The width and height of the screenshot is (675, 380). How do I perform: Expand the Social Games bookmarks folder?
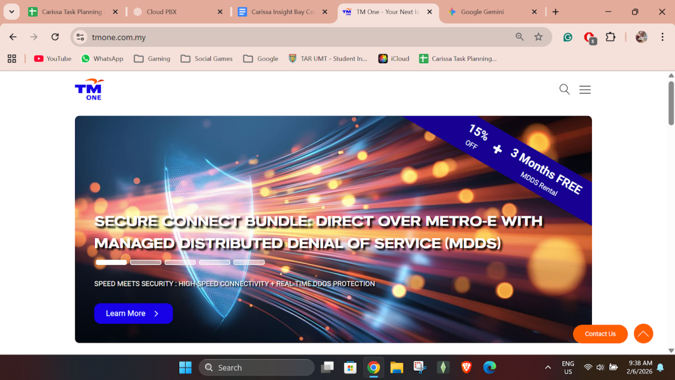pos(206,59)
